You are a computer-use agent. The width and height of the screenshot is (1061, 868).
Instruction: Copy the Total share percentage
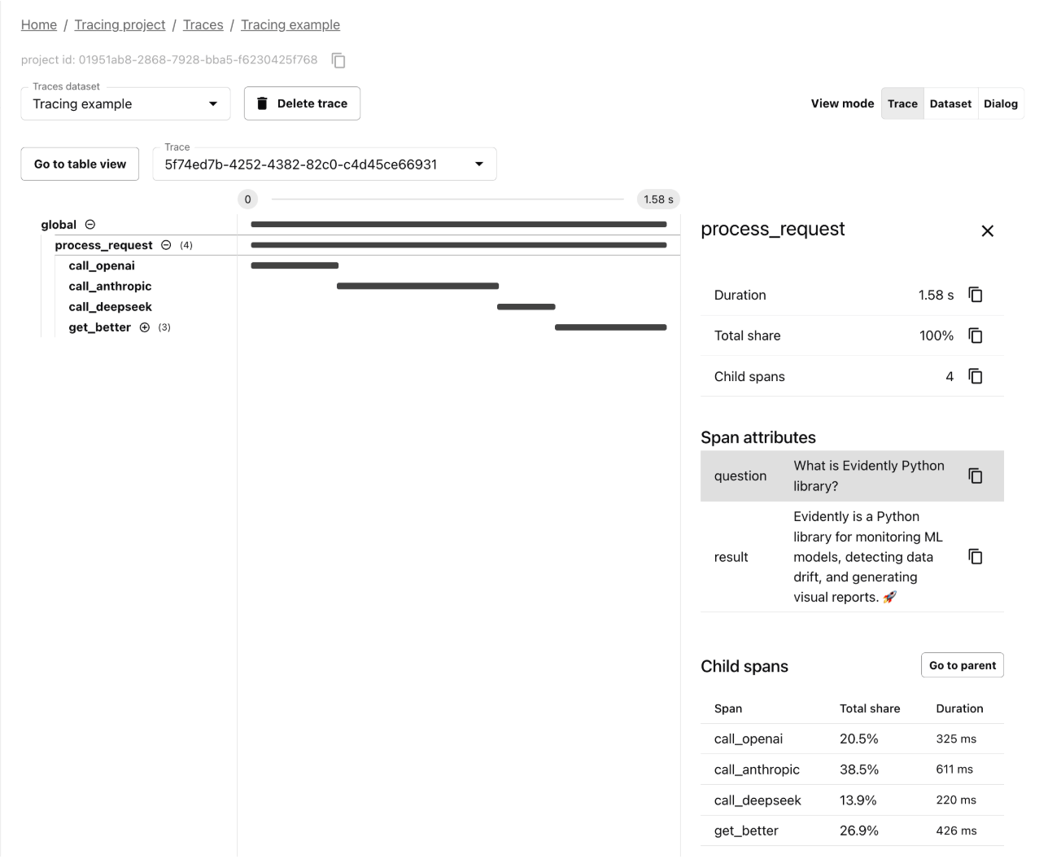976,335
